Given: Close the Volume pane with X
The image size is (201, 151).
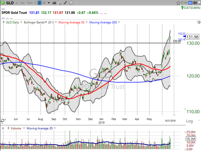Looking at the screenshot, I should [x=3, y=128].
